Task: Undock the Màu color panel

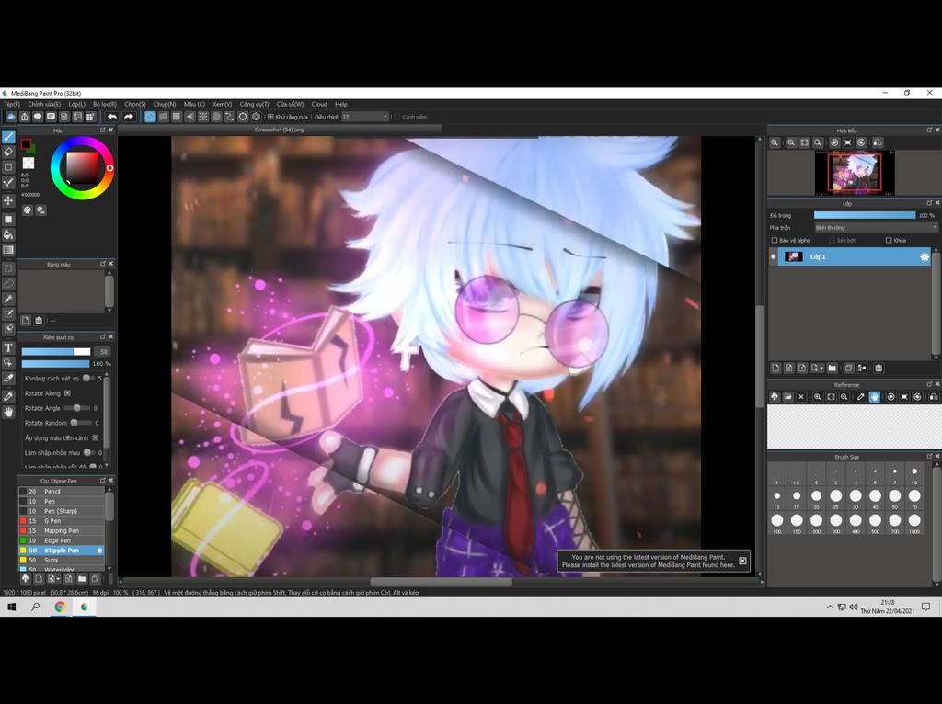Action: pyautogui.click(x=103, y=131)
